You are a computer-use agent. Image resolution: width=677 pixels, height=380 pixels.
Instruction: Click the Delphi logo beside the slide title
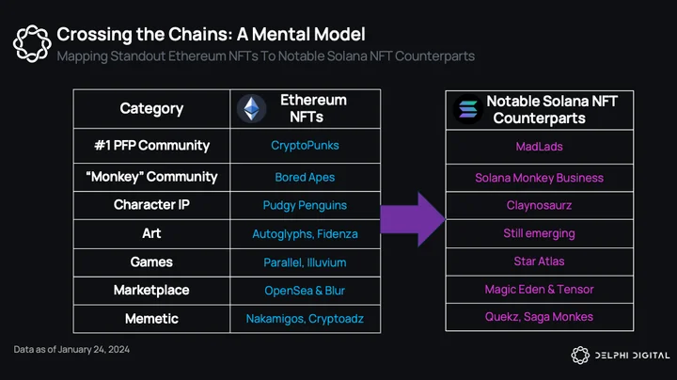[32, 43]
